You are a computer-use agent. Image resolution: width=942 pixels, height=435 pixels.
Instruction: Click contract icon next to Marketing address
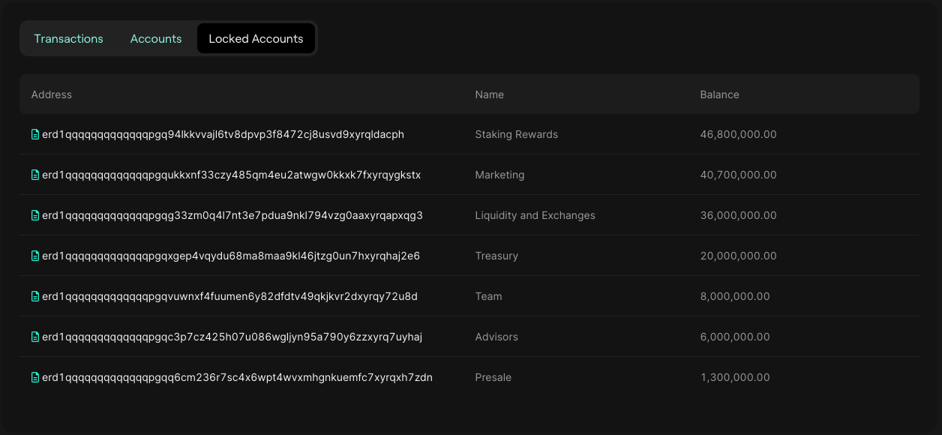(x=35, y=175)
